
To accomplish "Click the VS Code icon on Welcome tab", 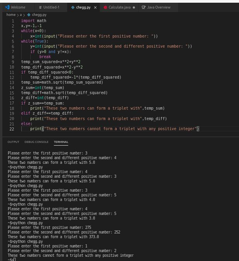I will (7, 7).
